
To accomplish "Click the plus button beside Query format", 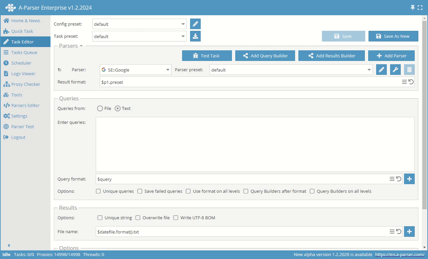I will click(x=409, y=179).
